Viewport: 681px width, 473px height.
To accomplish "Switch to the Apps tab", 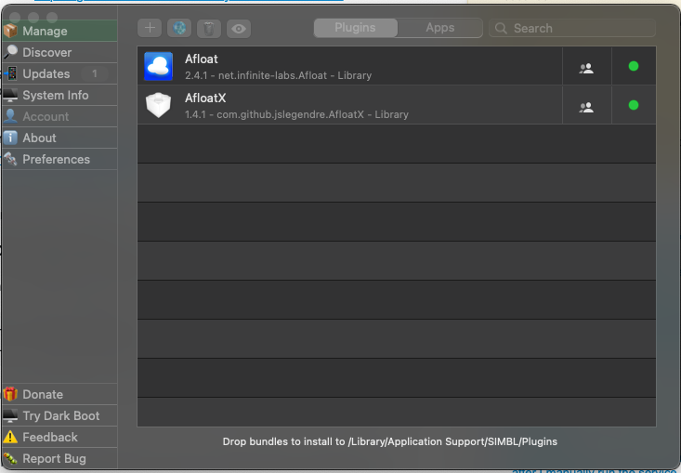I will (x=440, y=28).
